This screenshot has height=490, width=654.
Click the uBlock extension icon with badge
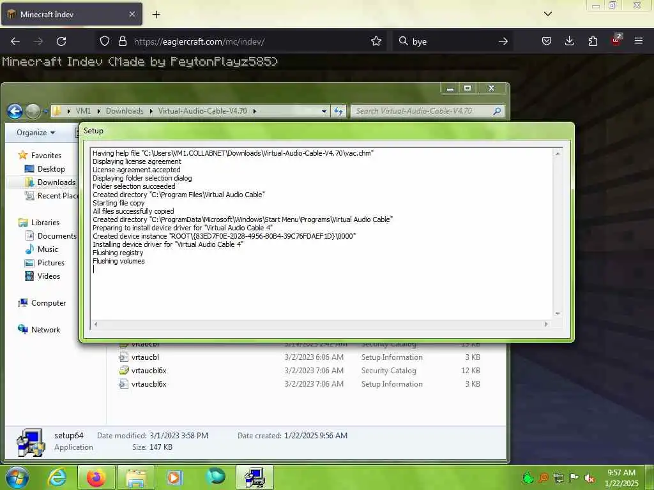[616, 40]
